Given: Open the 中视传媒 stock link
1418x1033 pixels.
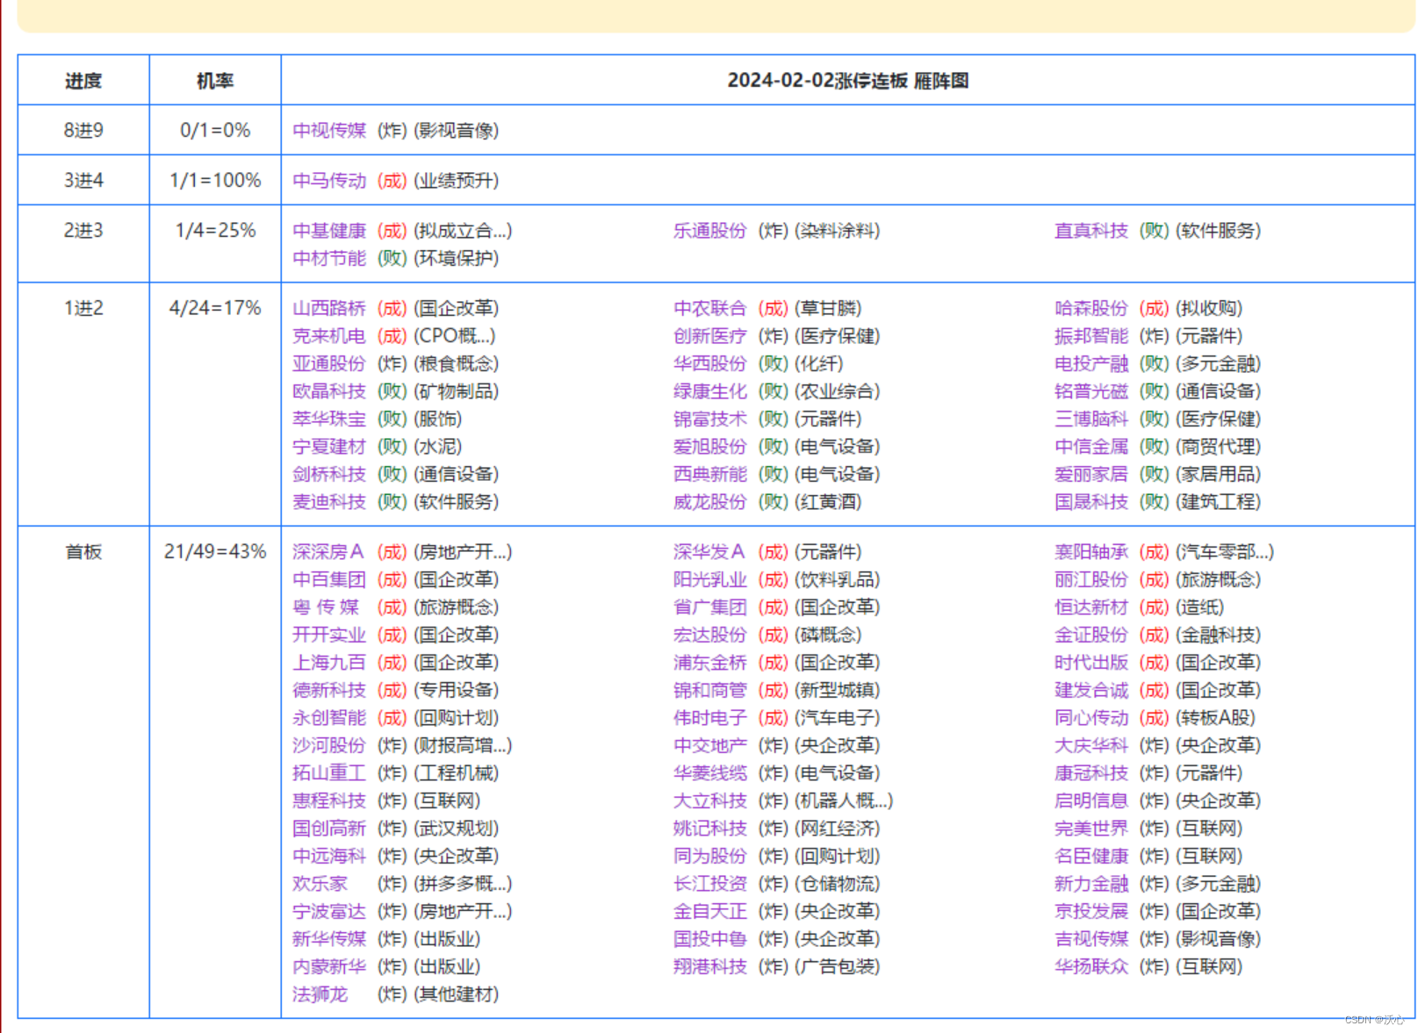Looking at the screenshot, I should click(x=329, y=131).
